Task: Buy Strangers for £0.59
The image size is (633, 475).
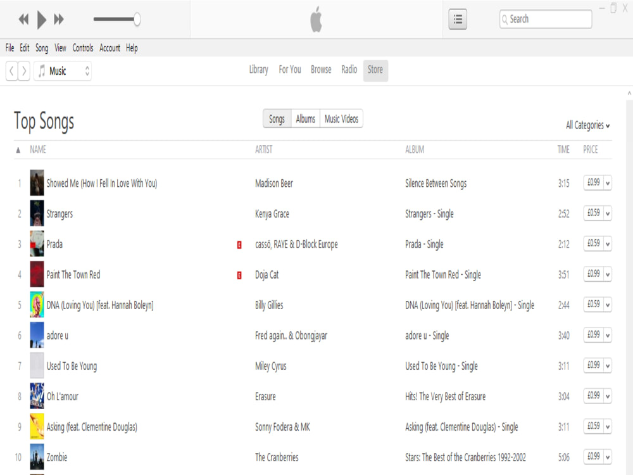Action: 594,213
